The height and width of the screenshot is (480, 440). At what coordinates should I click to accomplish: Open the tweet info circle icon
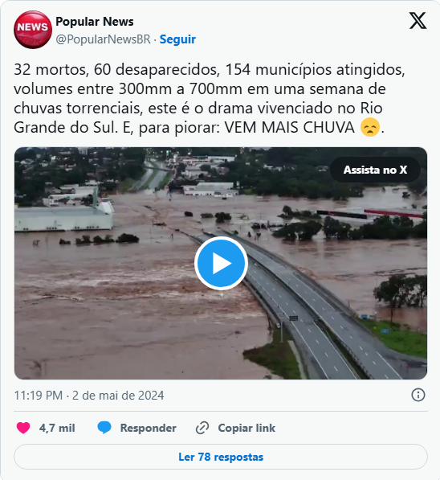[418, 395]
